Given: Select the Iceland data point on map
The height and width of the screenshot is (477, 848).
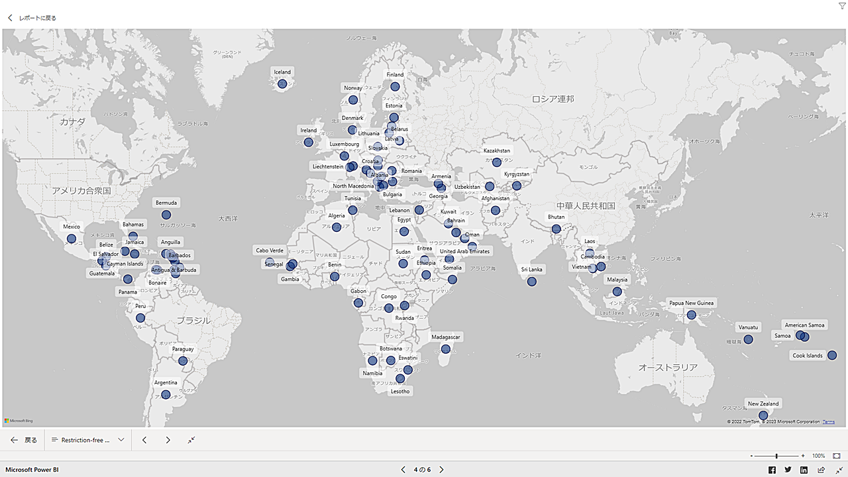Looking at the screenshot, I should [282, 84].
